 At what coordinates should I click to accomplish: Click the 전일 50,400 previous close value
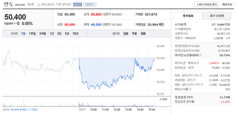[x=70, y=14]
